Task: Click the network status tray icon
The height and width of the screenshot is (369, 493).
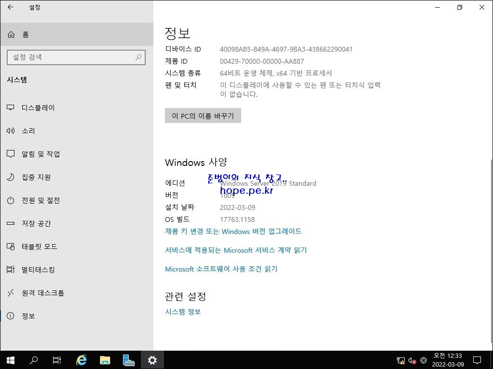Action: pos(400,360)
